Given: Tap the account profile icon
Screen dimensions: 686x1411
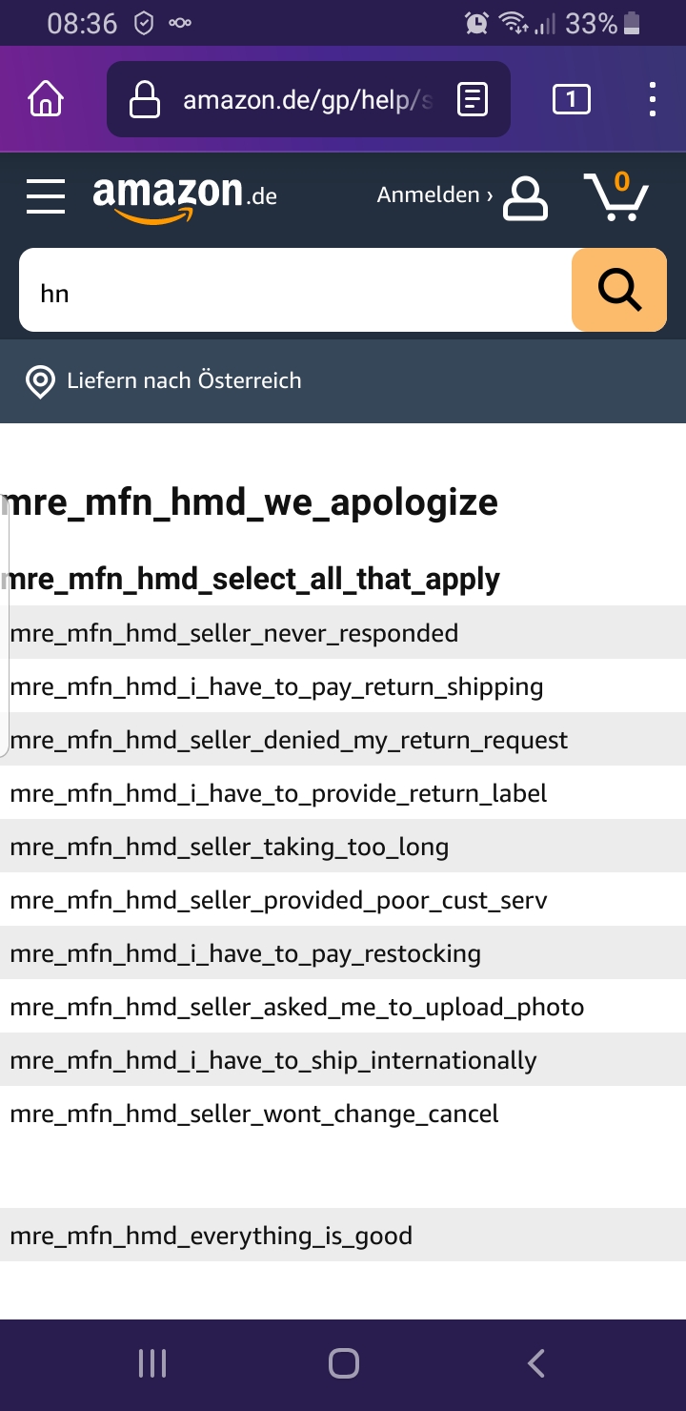Looking at the screenshot, I should pos(525,197).
